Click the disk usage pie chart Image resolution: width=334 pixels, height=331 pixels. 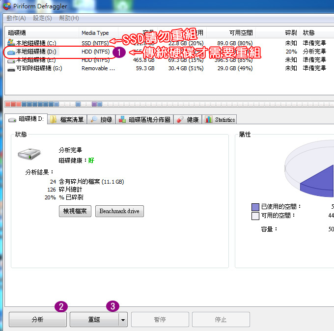(309, 168)
